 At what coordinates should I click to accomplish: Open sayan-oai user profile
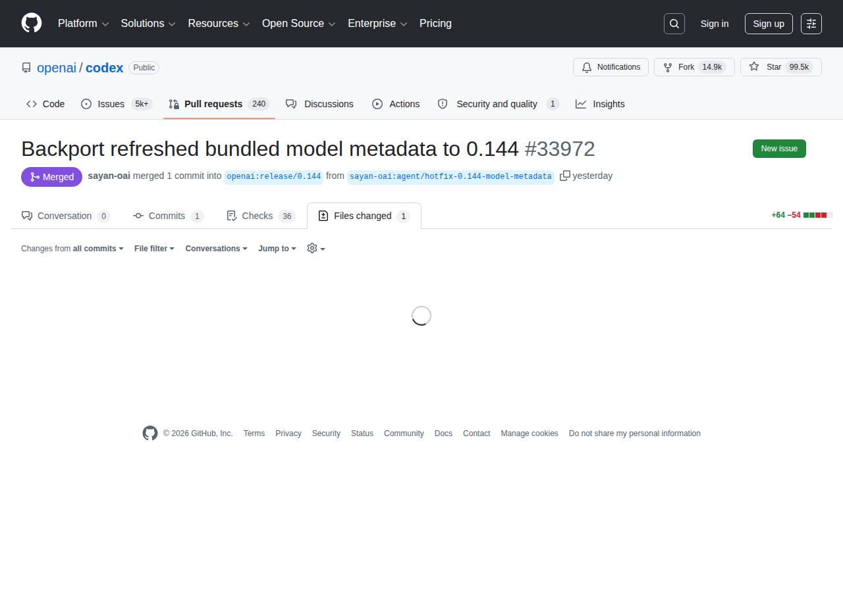tap(109, 176)
